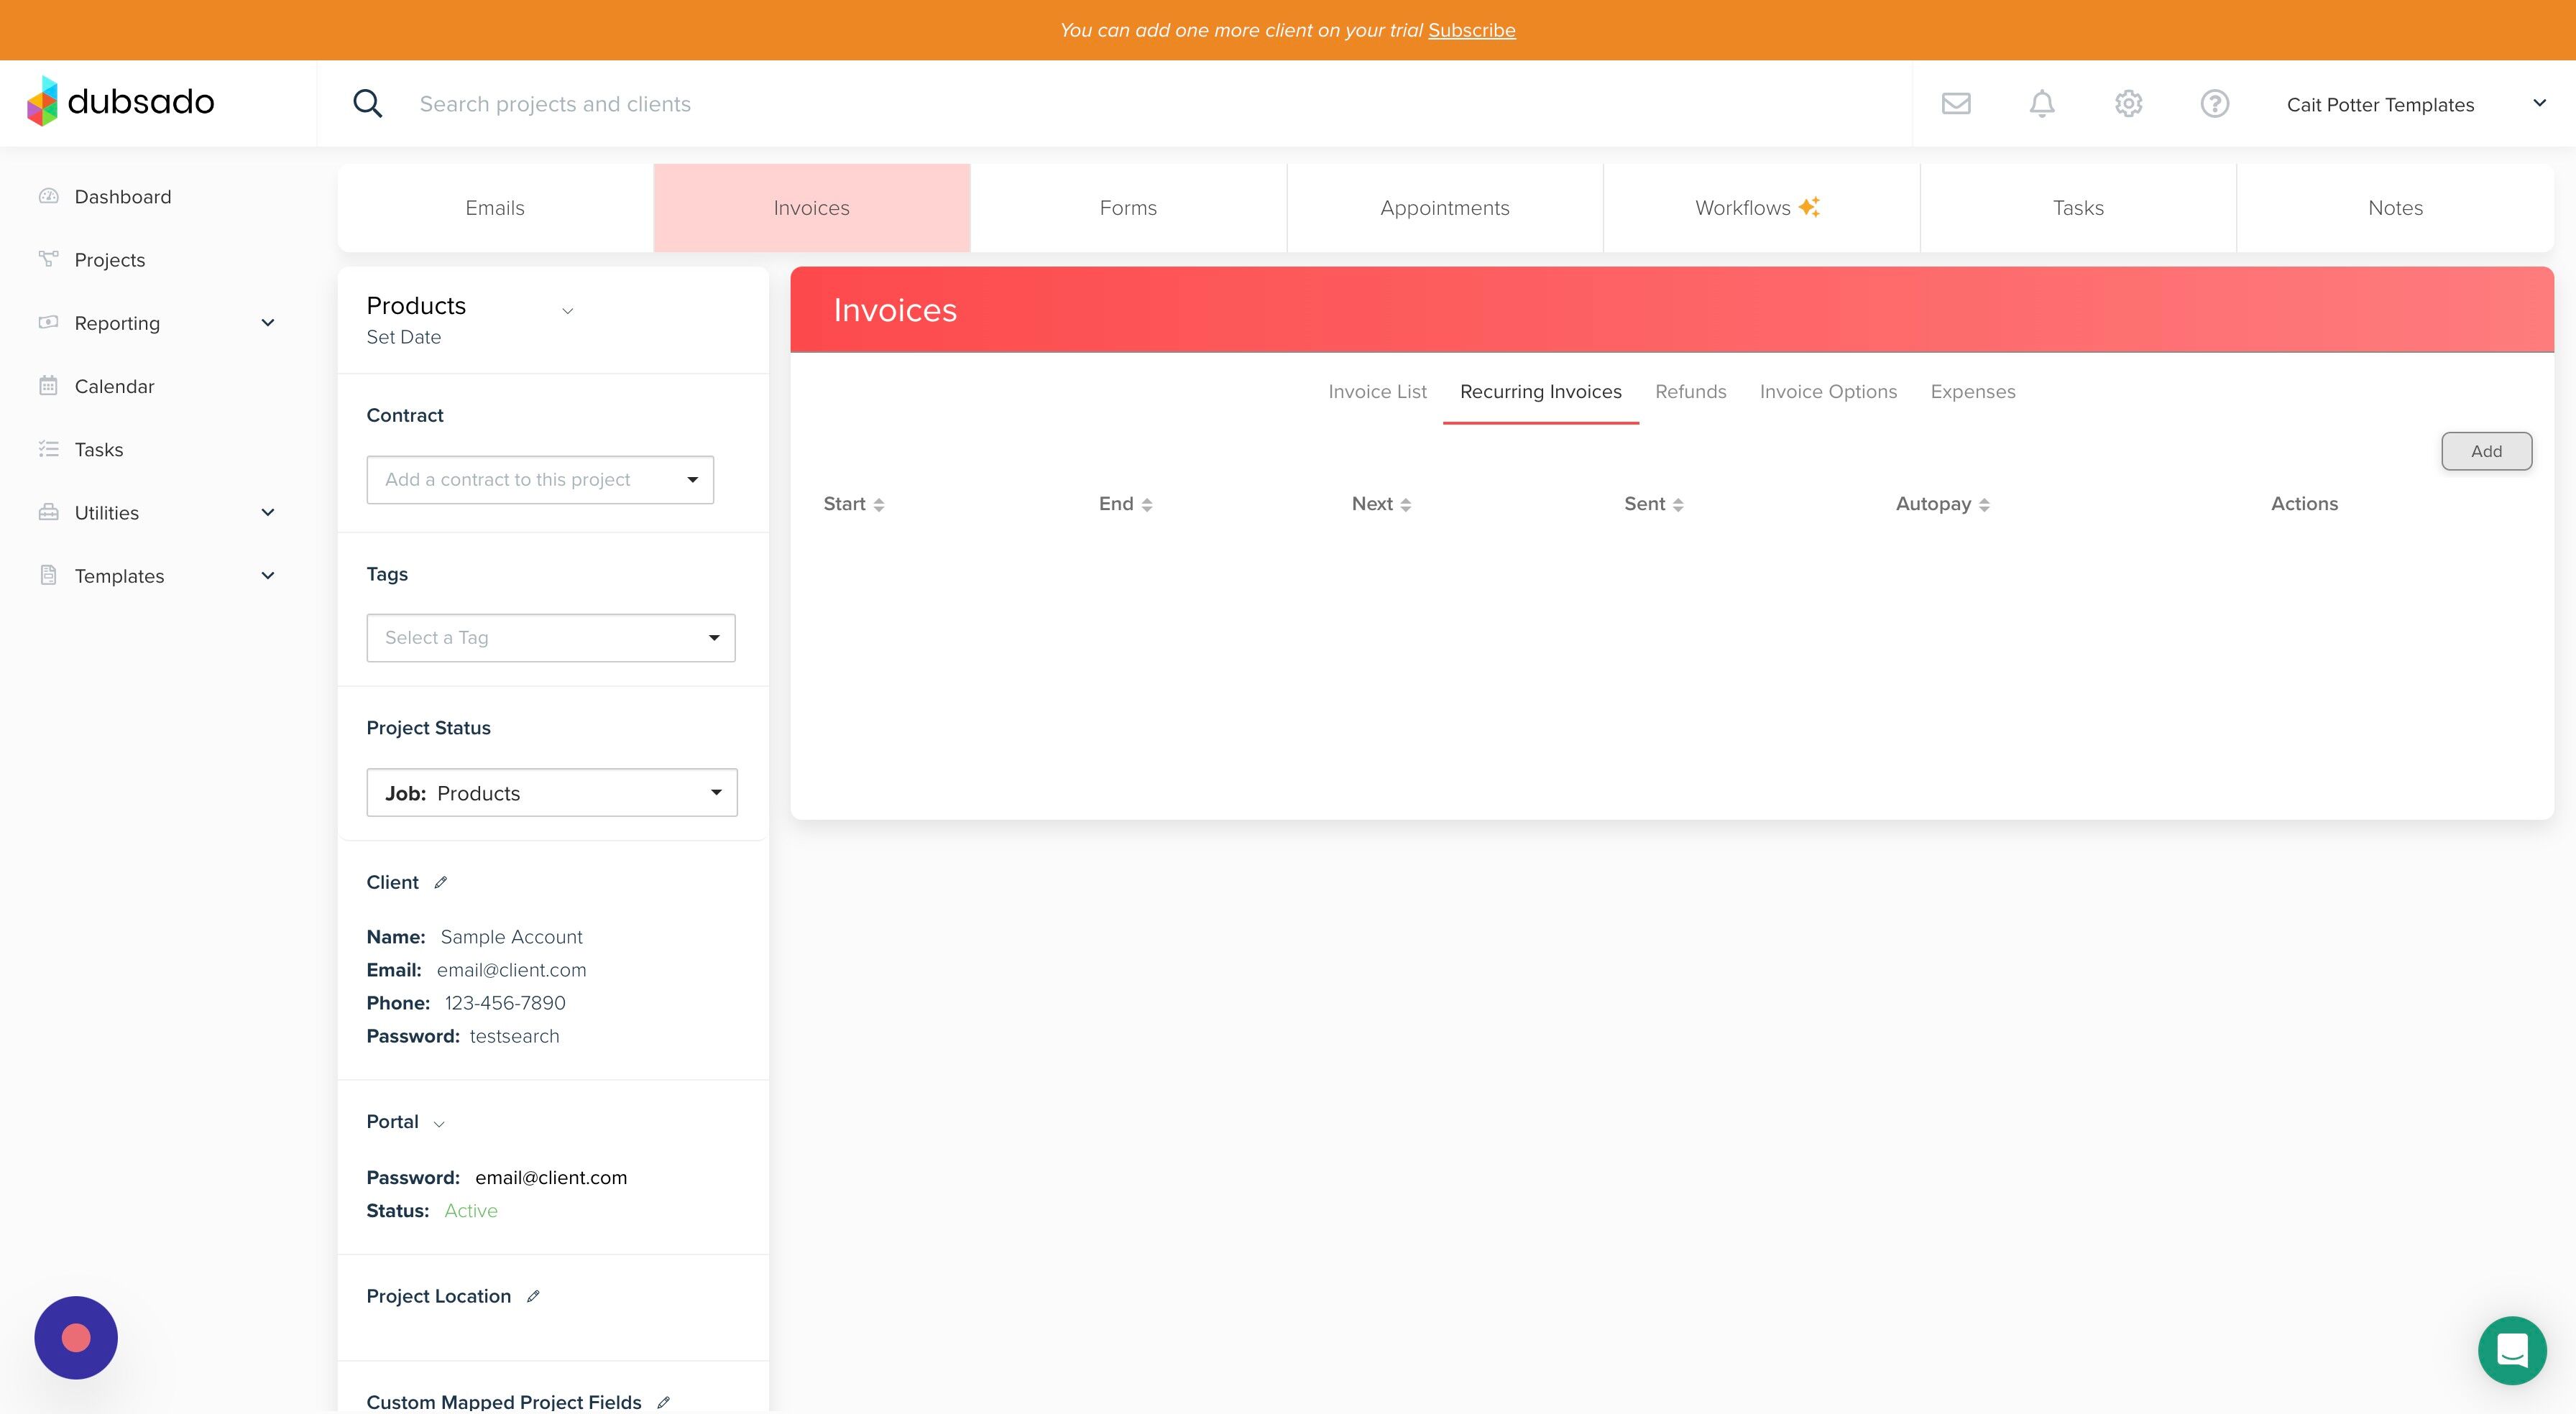Click the purple record button

(x=76, y=1338)
